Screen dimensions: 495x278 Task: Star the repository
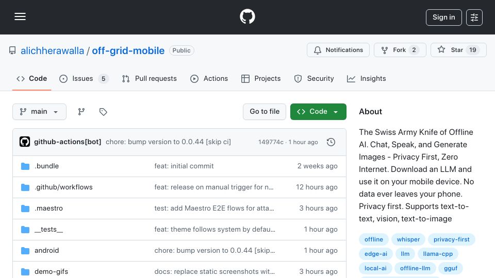pos(458,50)
